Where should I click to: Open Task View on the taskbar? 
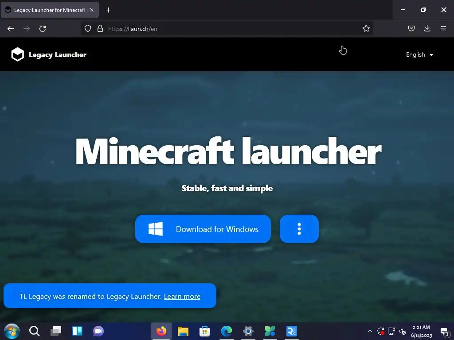[x=56, y=331]
